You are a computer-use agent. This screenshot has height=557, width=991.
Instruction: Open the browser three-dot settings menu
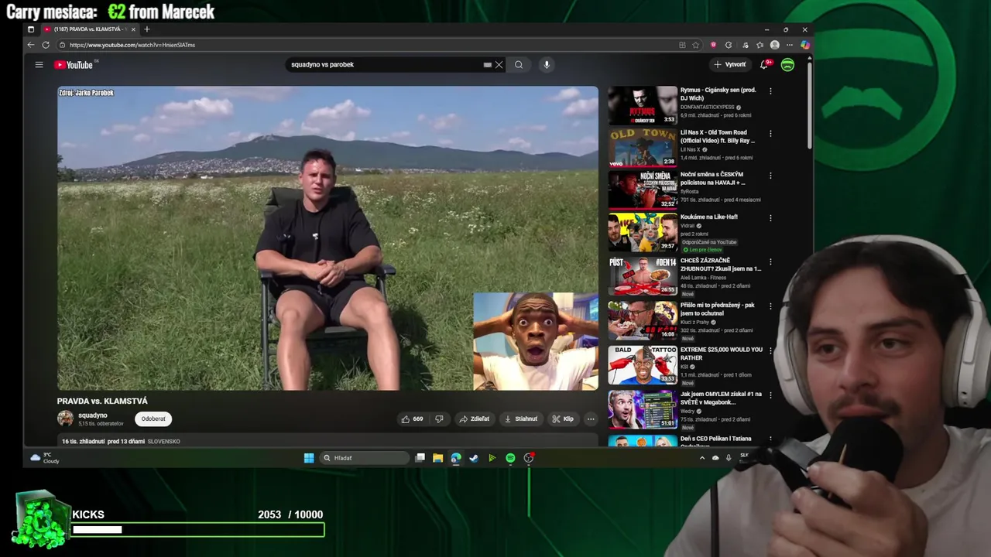point(790,45)
